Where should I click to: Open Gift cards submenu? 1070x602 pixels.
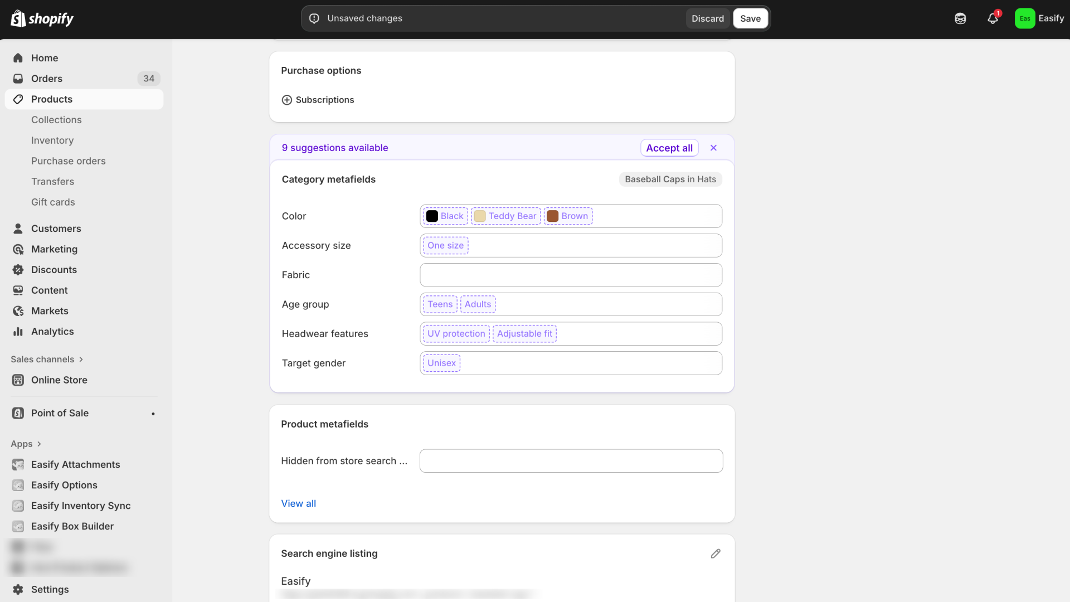pos(53,202)
